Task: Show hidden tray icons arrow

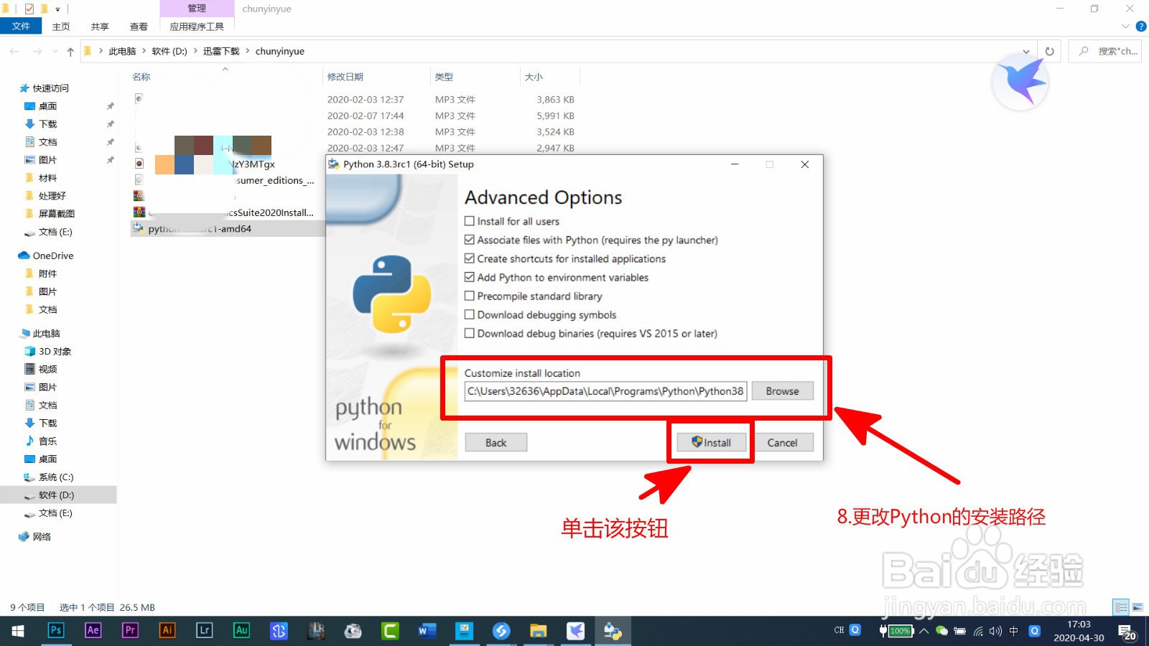Action: coord(924,631)
